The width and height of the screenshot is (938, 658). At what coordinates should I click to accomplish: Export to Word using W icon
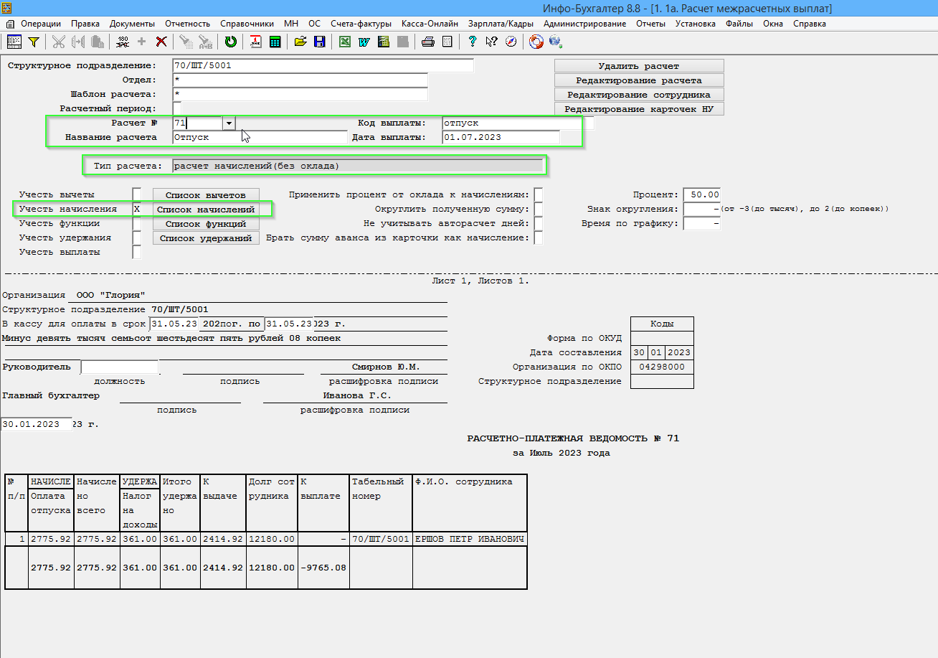click(x=364, y=42)
